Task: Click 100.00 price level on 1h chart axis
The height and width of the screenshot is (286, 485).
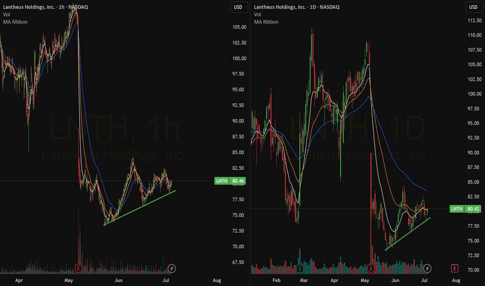Action: [x=239, y=58]
